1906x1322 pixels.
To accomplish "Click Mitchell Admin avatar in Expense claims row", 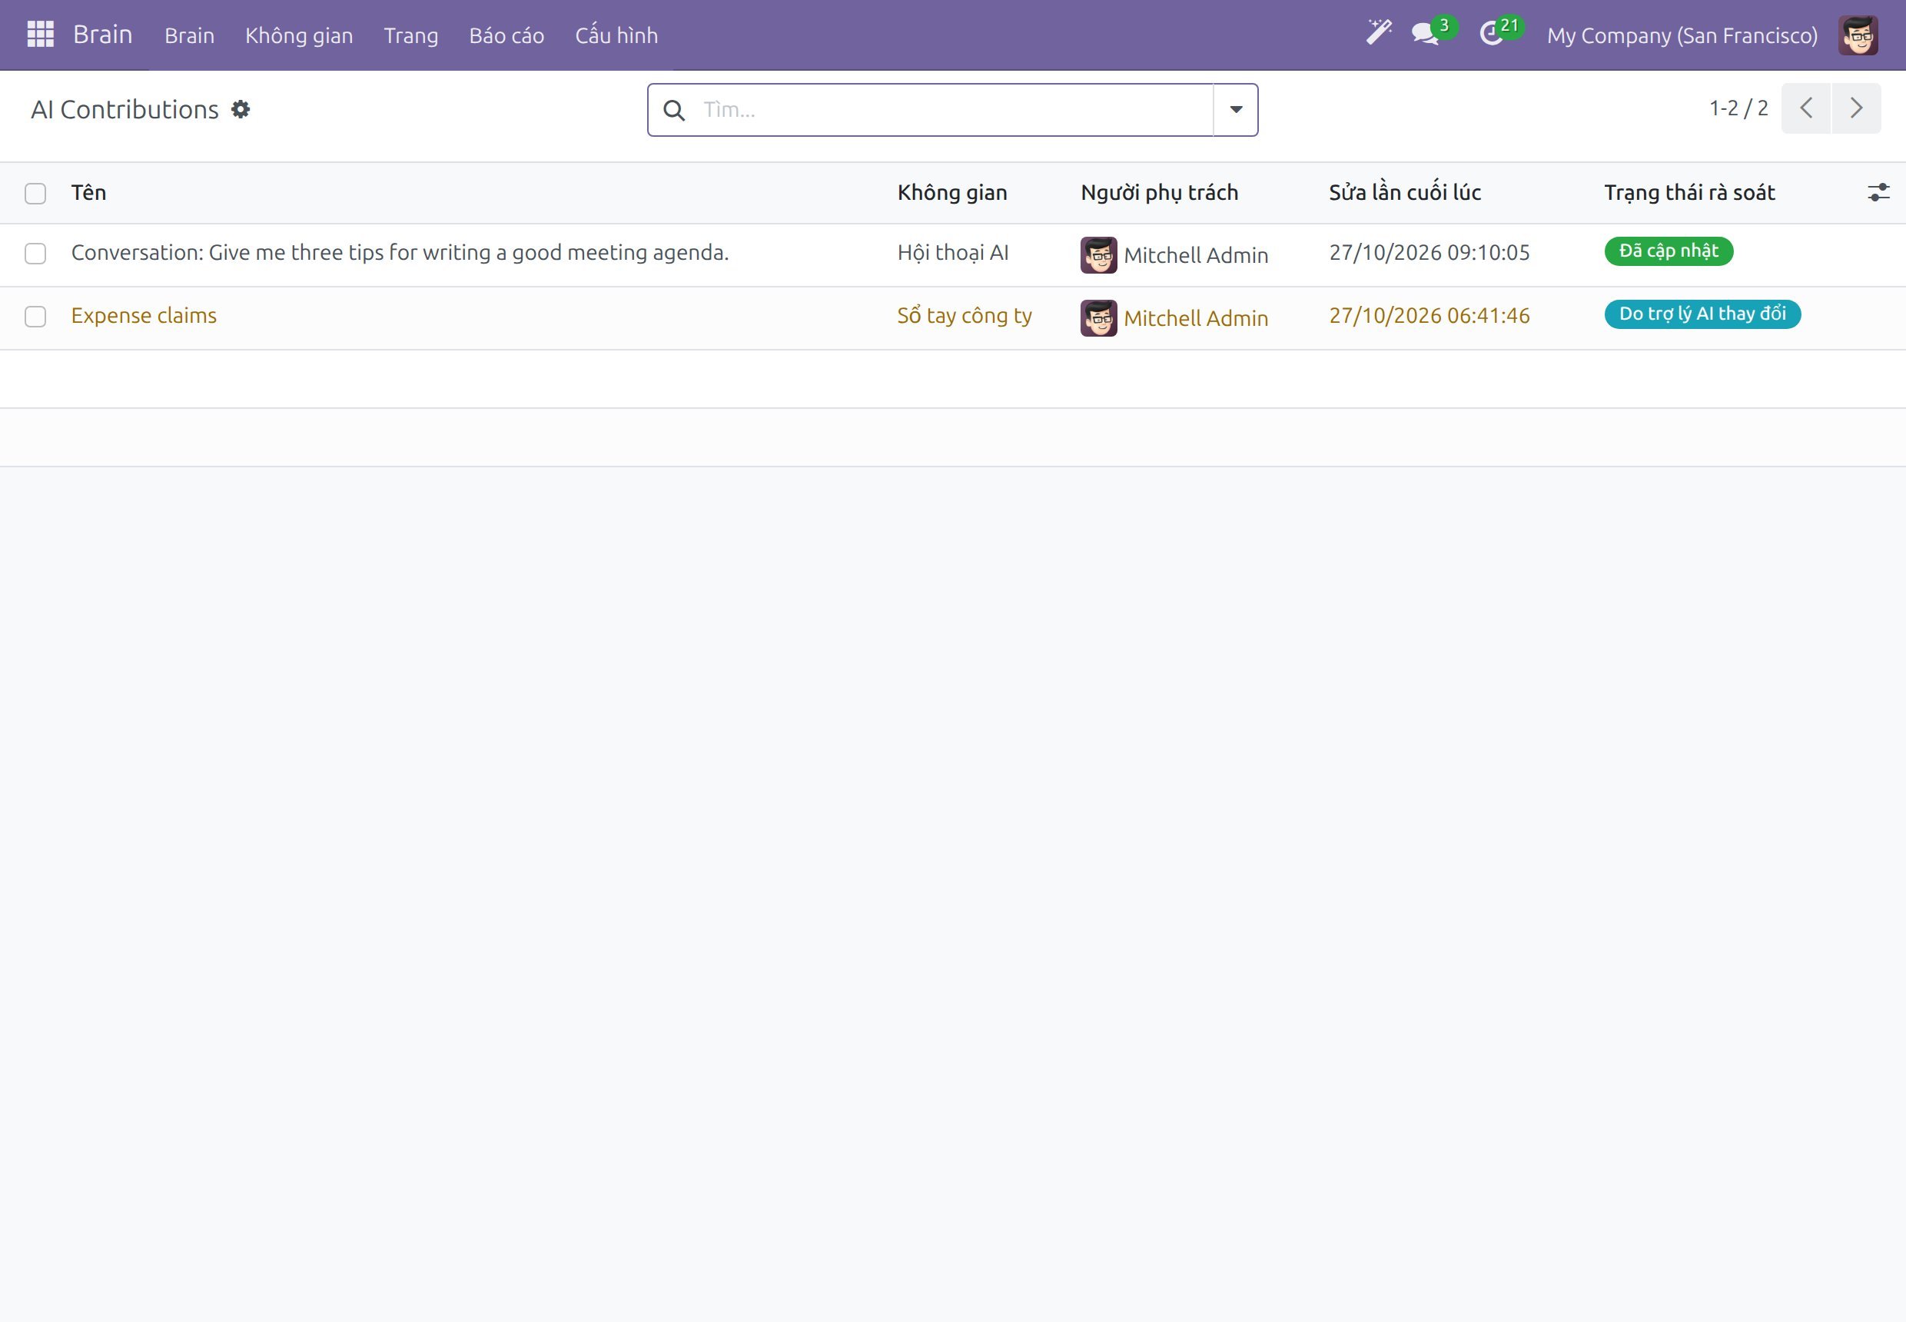I will click(1098, 318).
